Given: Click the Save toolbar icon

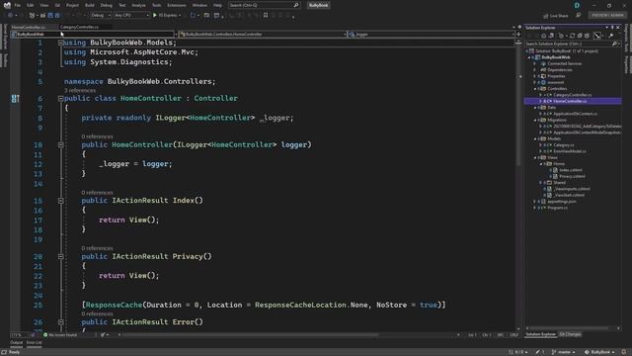Looking at the screenshot, I should click(x=50, y=16).
